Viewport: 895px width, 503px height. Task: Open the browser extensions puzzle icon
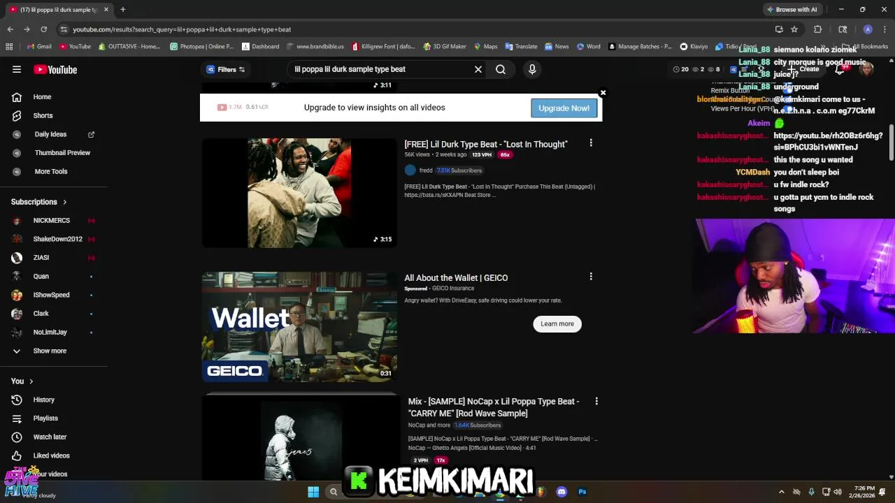click(x=817, y=29)
